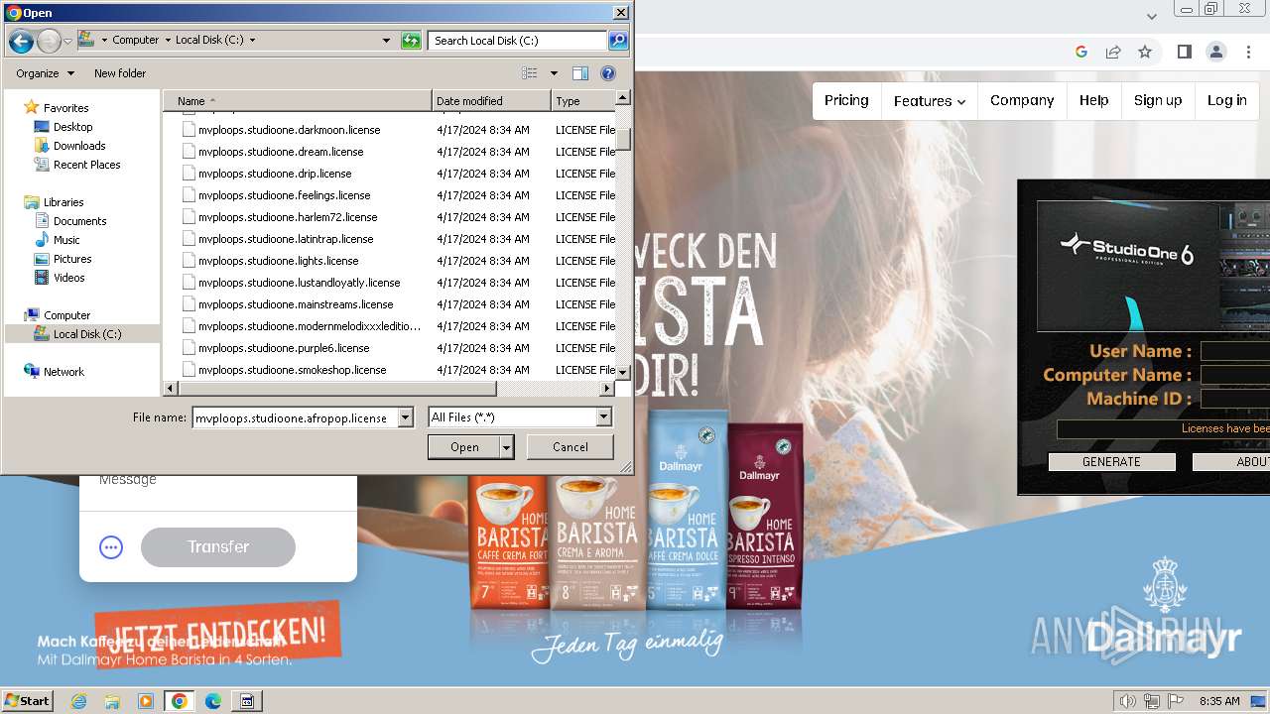Click New folder in toolbar
Screen dimensions: 1270x714
(x=120, y=73)
